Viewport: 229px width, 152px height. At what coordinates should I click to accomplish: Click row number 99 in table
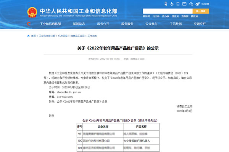pyautogui.click(x=80, y=134)
